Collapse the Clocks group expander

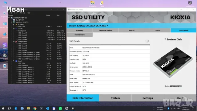(x=14, y=29)
